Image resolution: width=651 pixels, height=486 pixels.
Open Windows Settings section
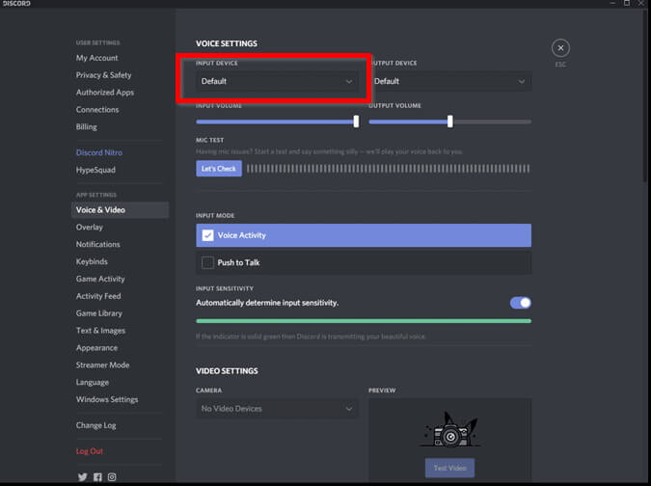point(107,399)
